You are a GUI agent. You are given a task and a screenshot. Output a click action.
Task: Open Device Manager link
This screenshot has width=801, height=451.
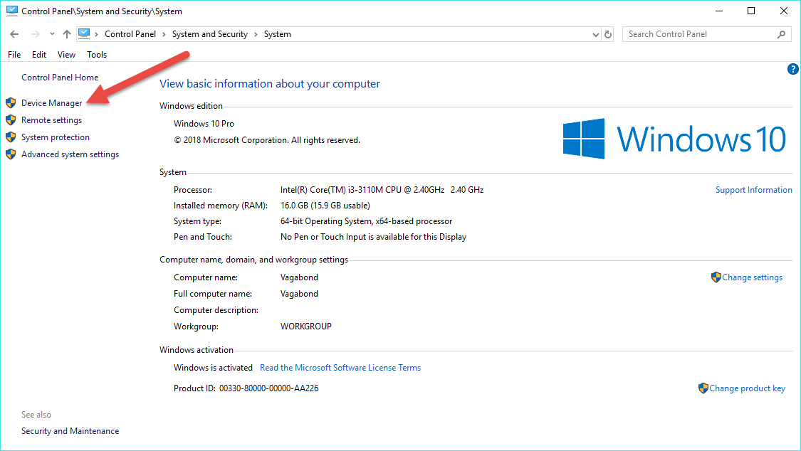click(x=51, y=103)
